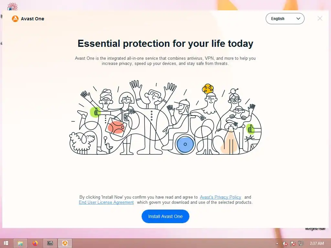Screen dimensions: 331x248
Task: Select the desktop shortcut icon behind the installer
Action: [x=13, y=6]
